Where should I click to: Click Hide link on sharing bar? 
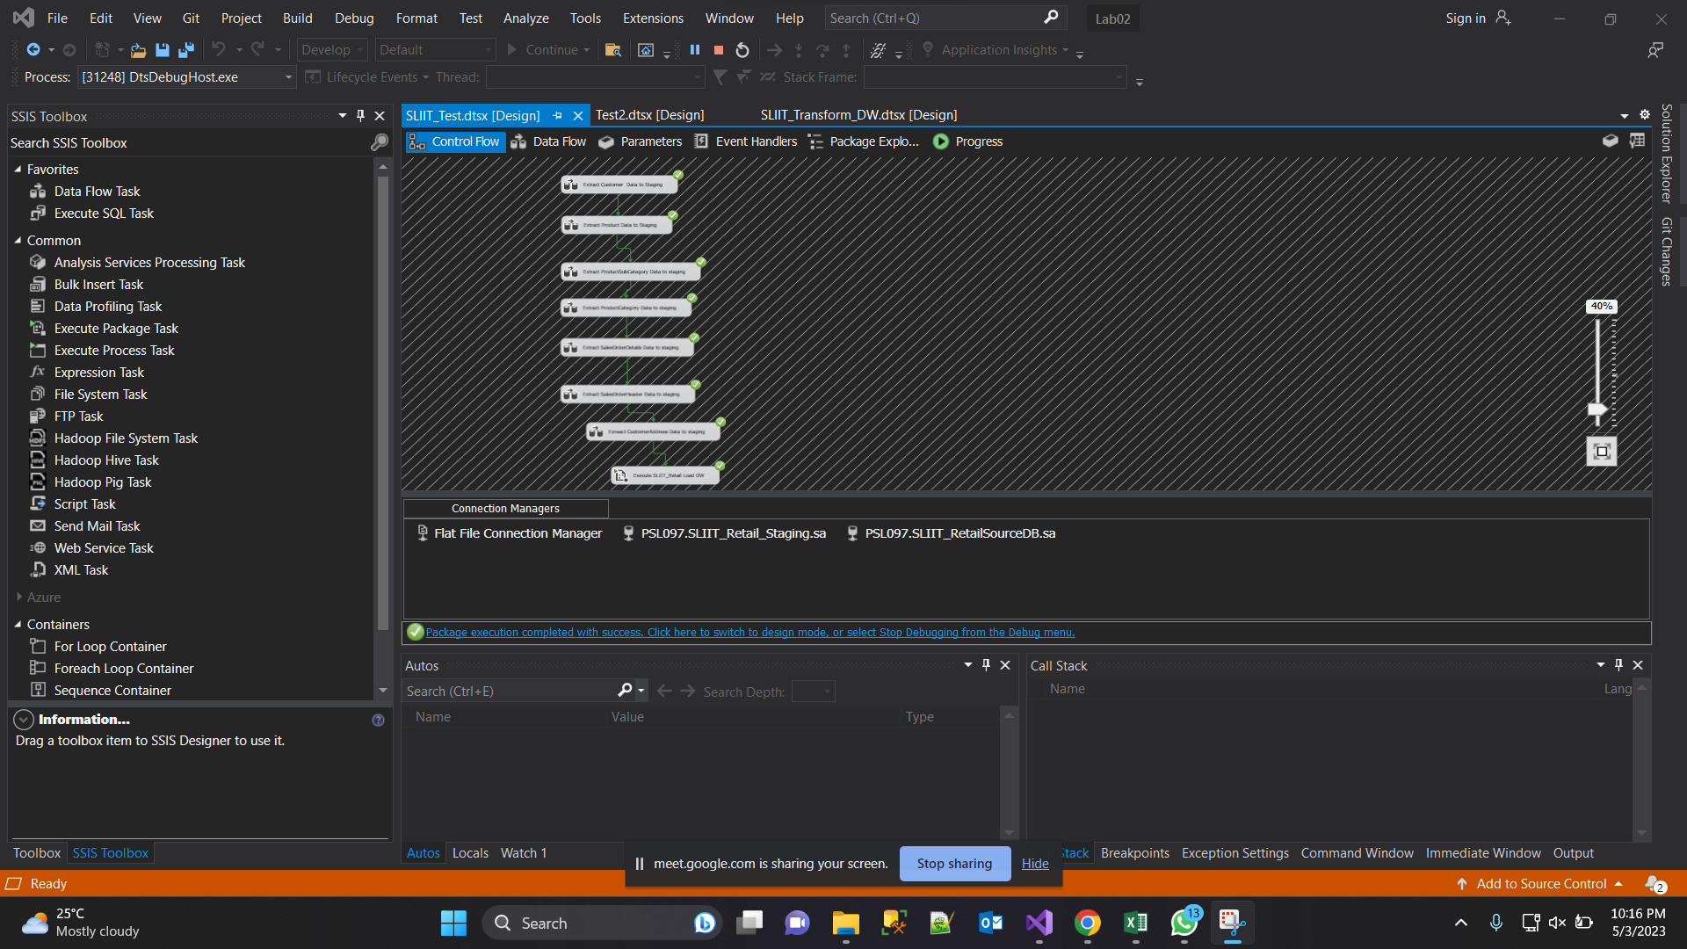coord(1035,864)
